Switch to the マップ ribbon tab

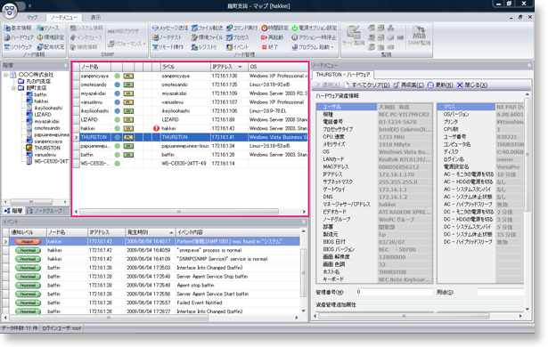(32, 18)
